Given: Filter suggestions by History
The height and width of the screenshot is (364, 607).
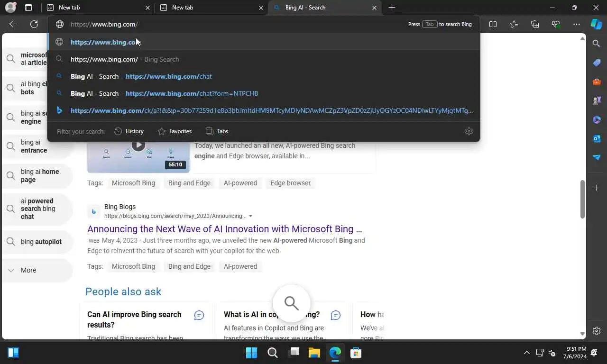Looking at the screenshot, I should (x=129, y=131).
